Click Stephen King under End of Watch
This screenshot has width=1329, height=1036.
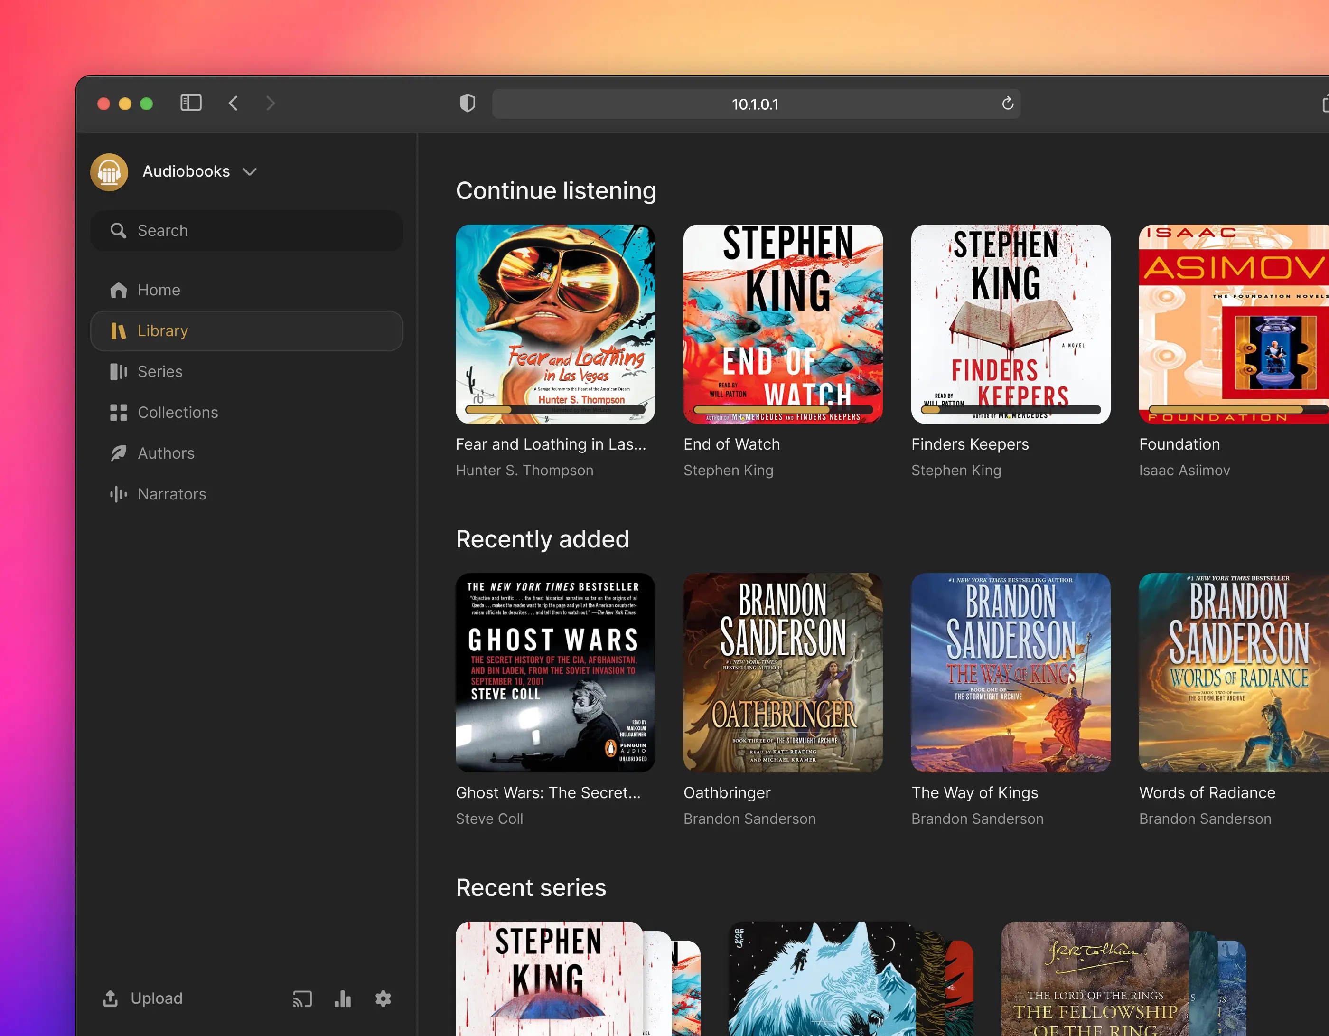coord(729,471)
